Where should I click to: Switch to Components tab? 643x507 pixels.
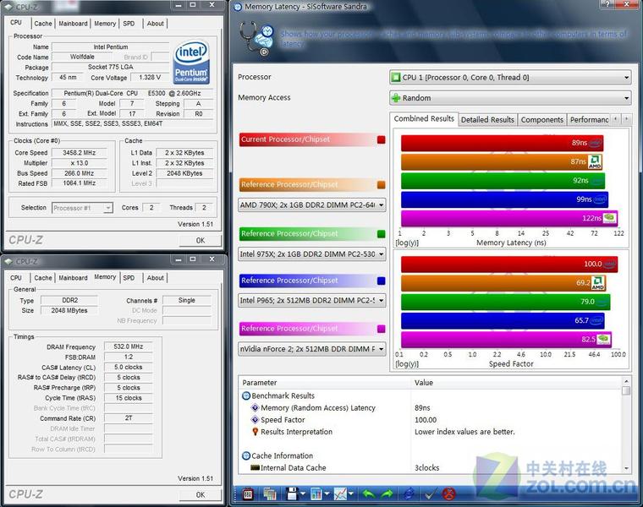point(541,120)
